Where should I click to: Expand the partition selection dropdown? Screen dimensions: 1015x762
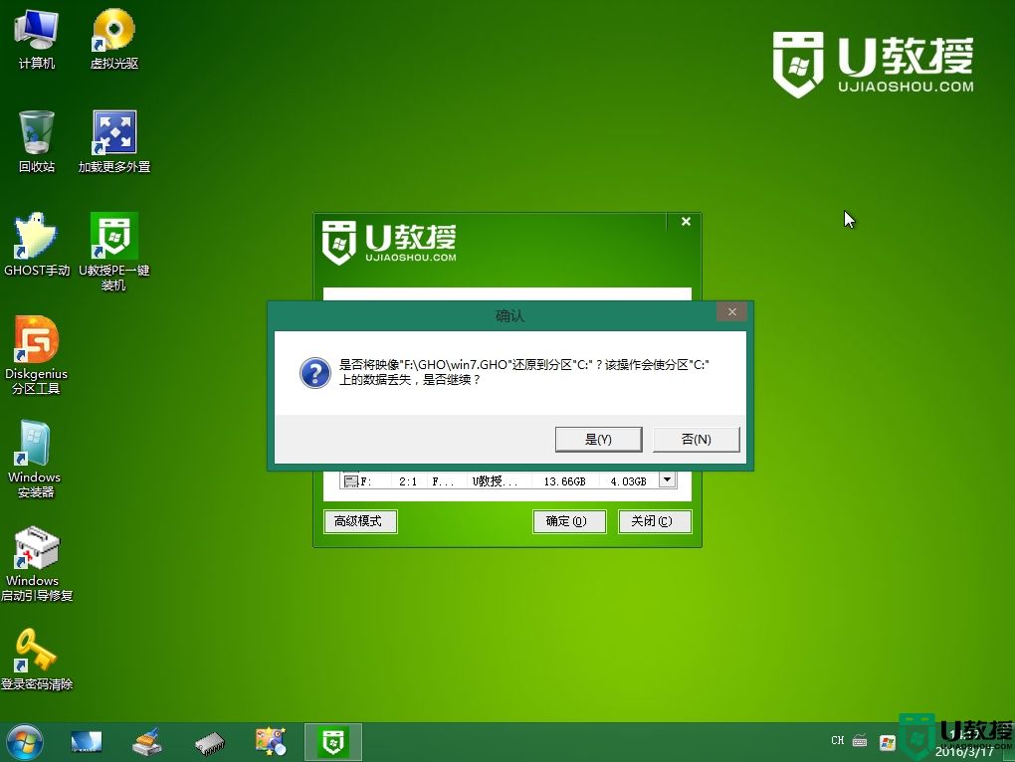click(668, 480)
